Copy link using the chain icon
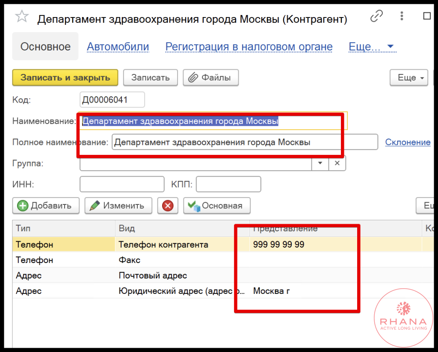This screenshot has height=352, width=438. pos(376,16)
